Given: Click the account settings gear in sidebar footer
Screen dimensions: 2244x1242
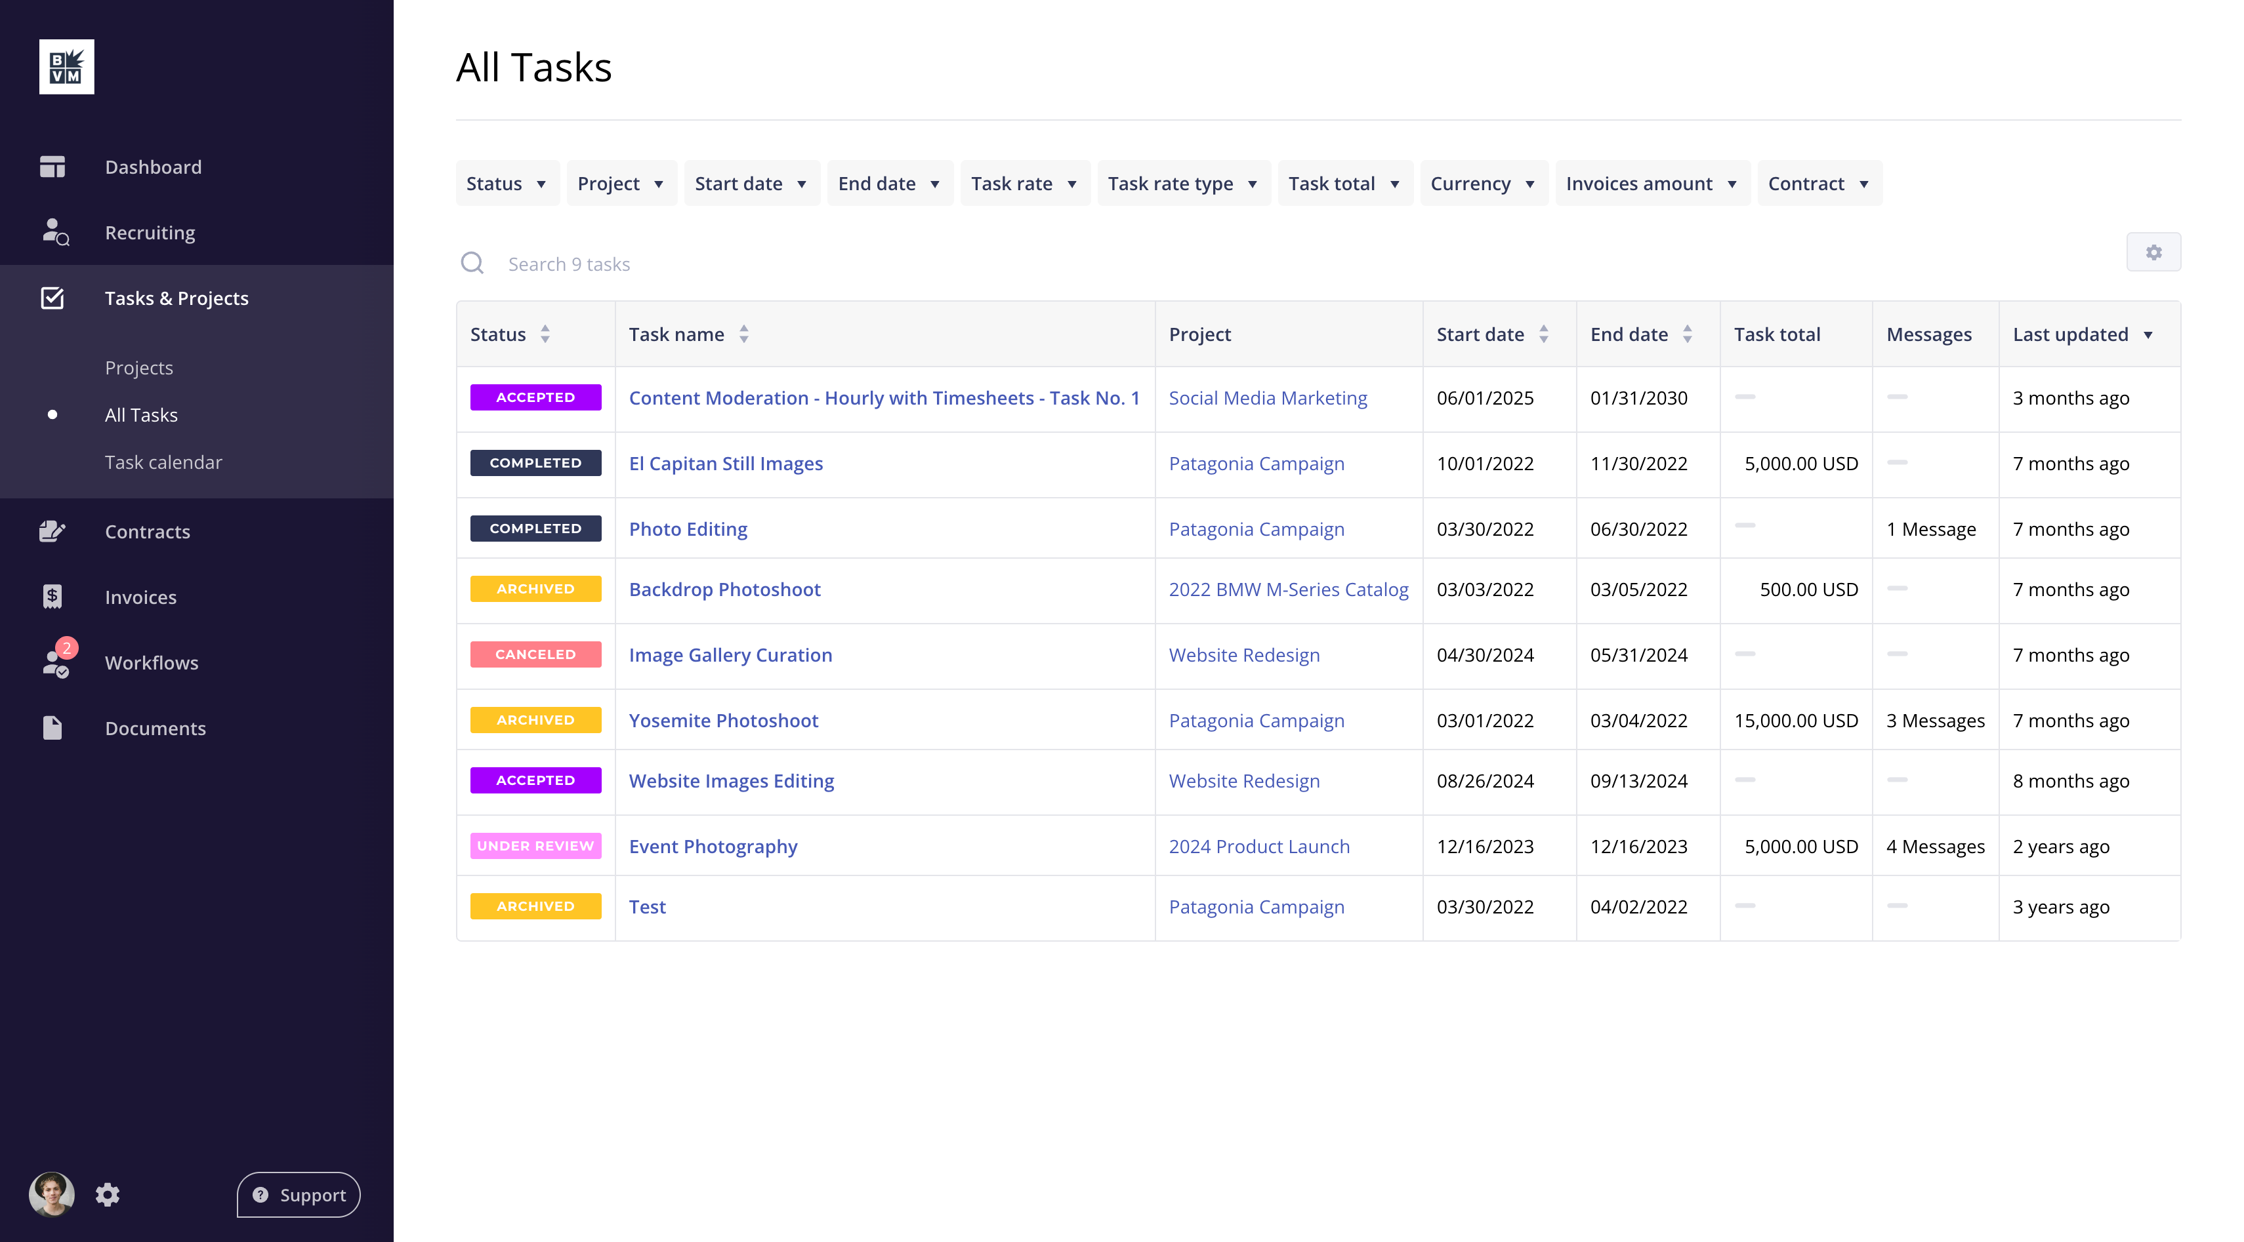Looking at the screenshot, I should 107,1194.
